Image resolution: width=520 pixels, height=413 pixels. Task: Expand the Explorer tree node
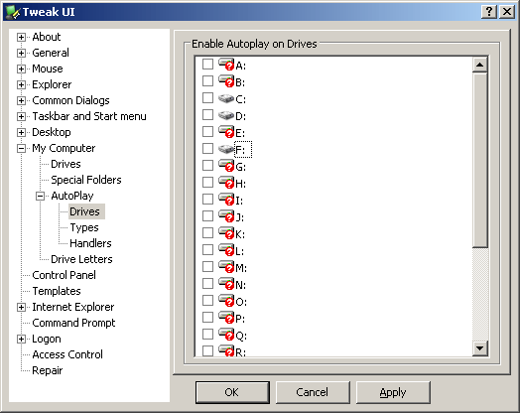click(x=21, y=85)
